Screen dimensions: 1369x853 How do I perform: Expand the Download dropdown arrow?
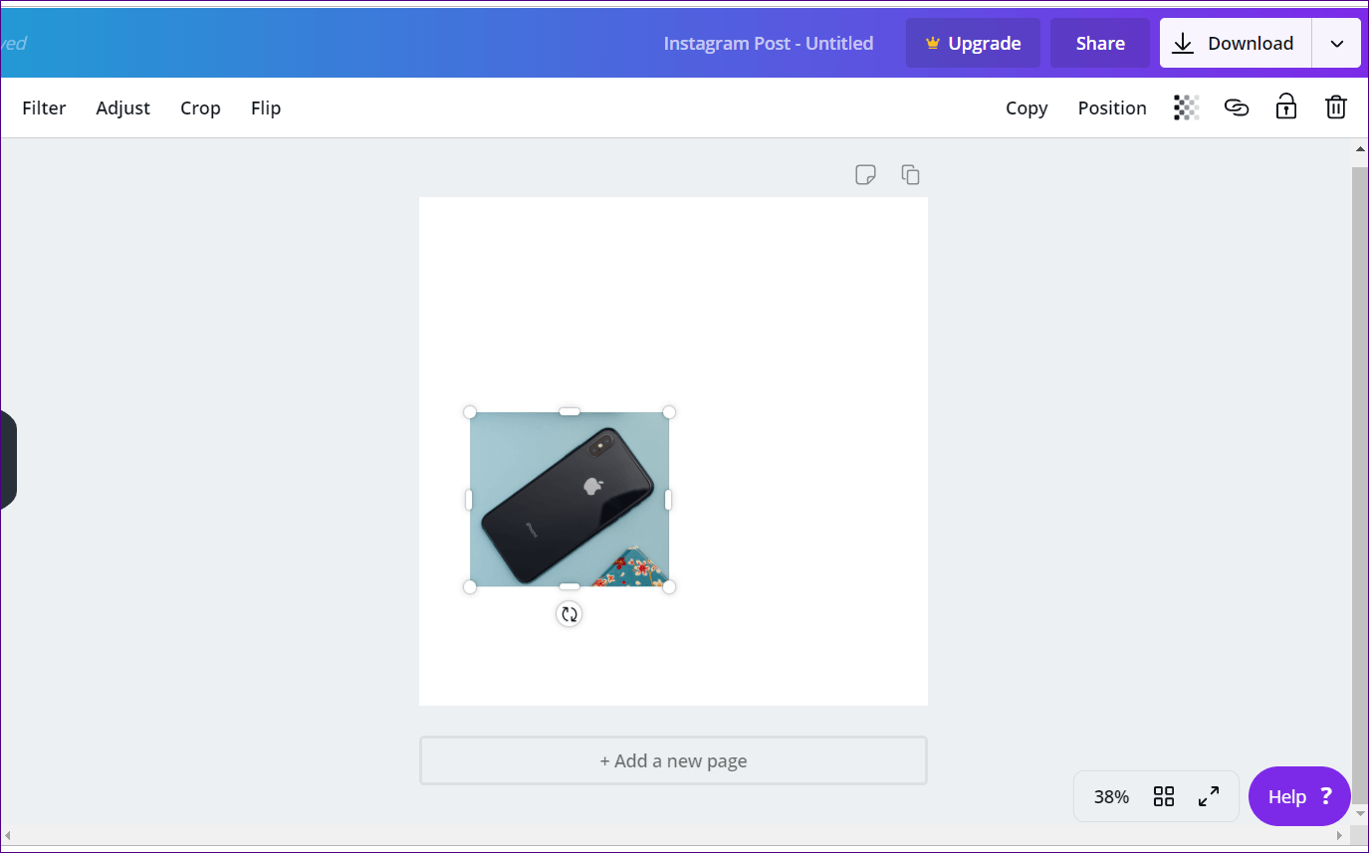click(1337, 43)
